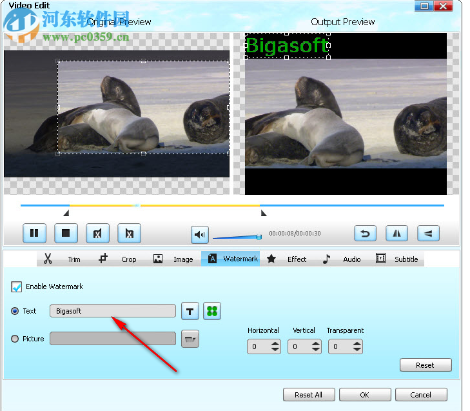Viewport: 470px width, 411px height.
Task: Mute the speaker volume icon
Action: pyautogui.click(x=200, y=235)
